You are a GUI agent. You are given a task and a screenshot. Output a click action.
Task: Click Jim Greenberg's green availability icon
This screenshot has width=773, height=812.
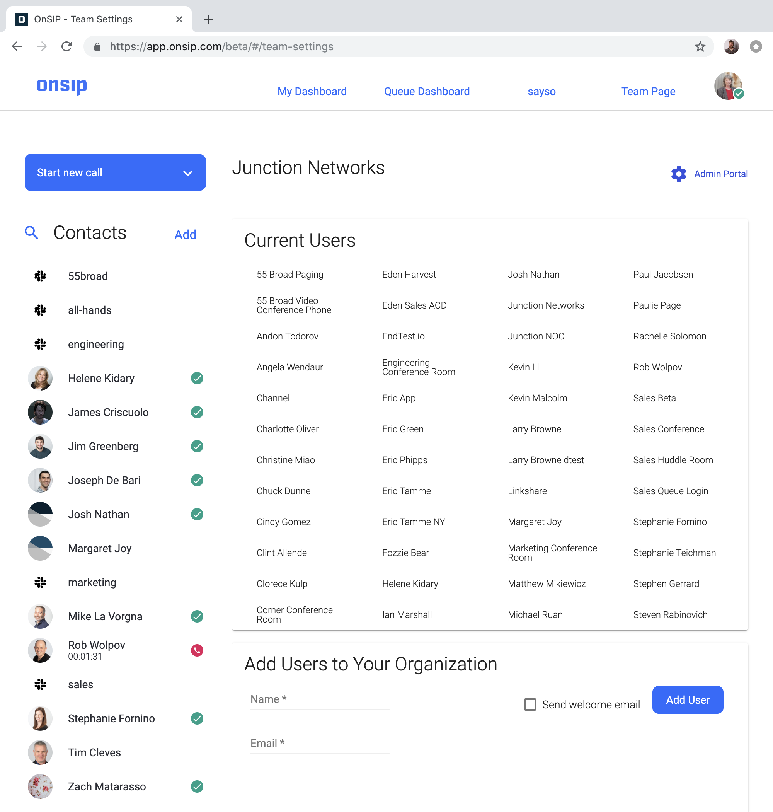point(197,446)
